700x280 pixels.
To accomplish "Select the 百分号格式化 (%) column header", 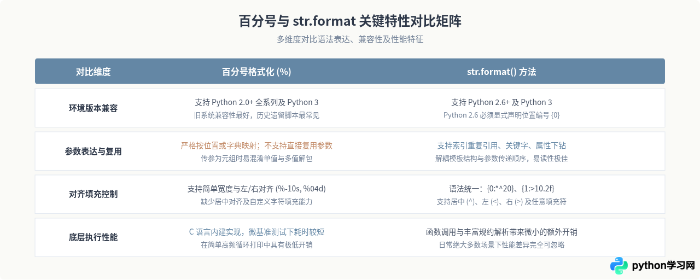I will 256,72.
